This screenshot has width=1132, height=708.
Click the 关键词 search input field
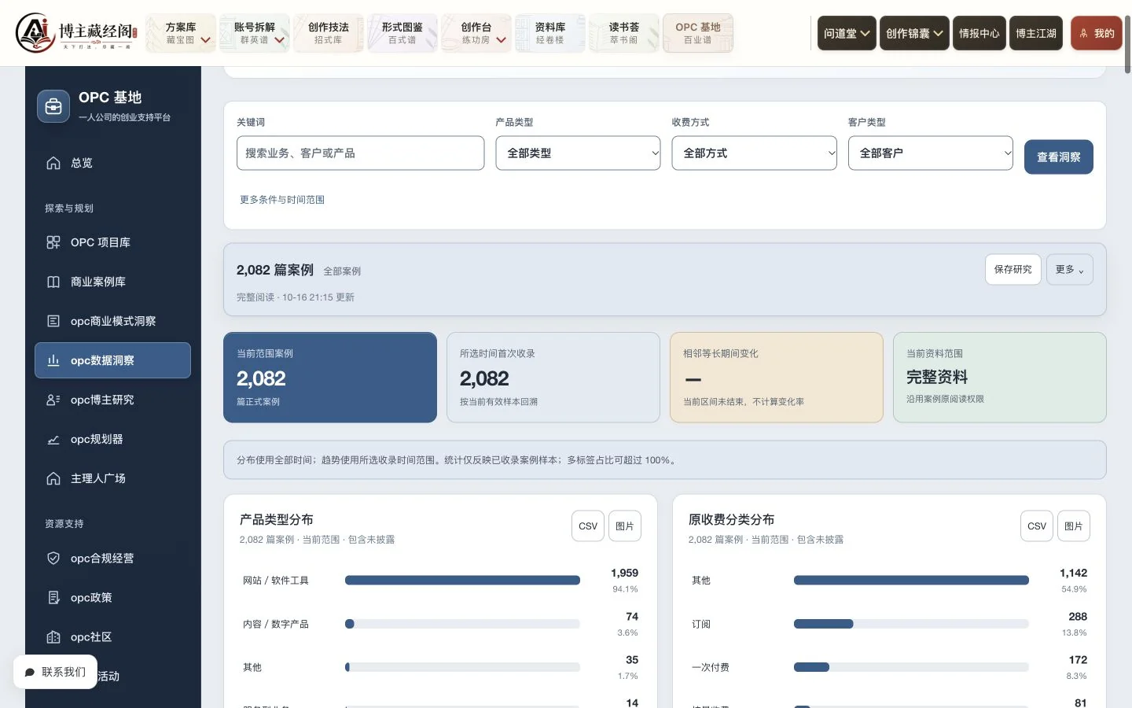360,153
